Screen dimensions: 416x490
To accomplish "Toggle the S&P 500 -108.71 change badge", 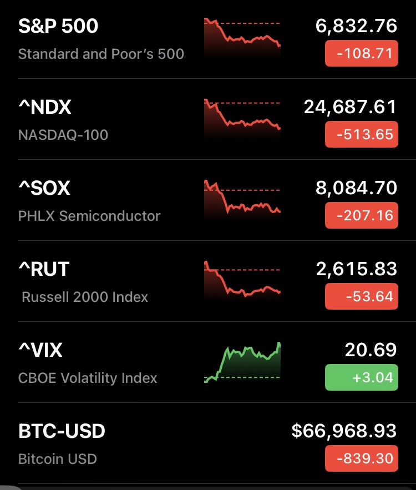I will (x=361, y=54).
